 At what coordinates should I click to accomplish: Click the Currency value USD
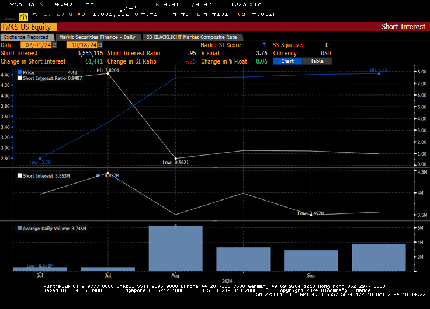coord(326,53)
